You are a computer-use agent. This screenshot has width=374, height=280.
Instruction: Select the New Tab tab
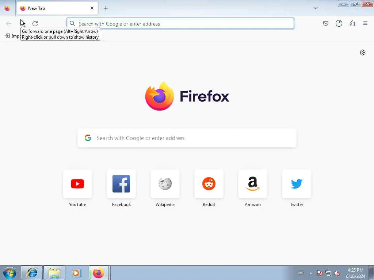[57, 8]
